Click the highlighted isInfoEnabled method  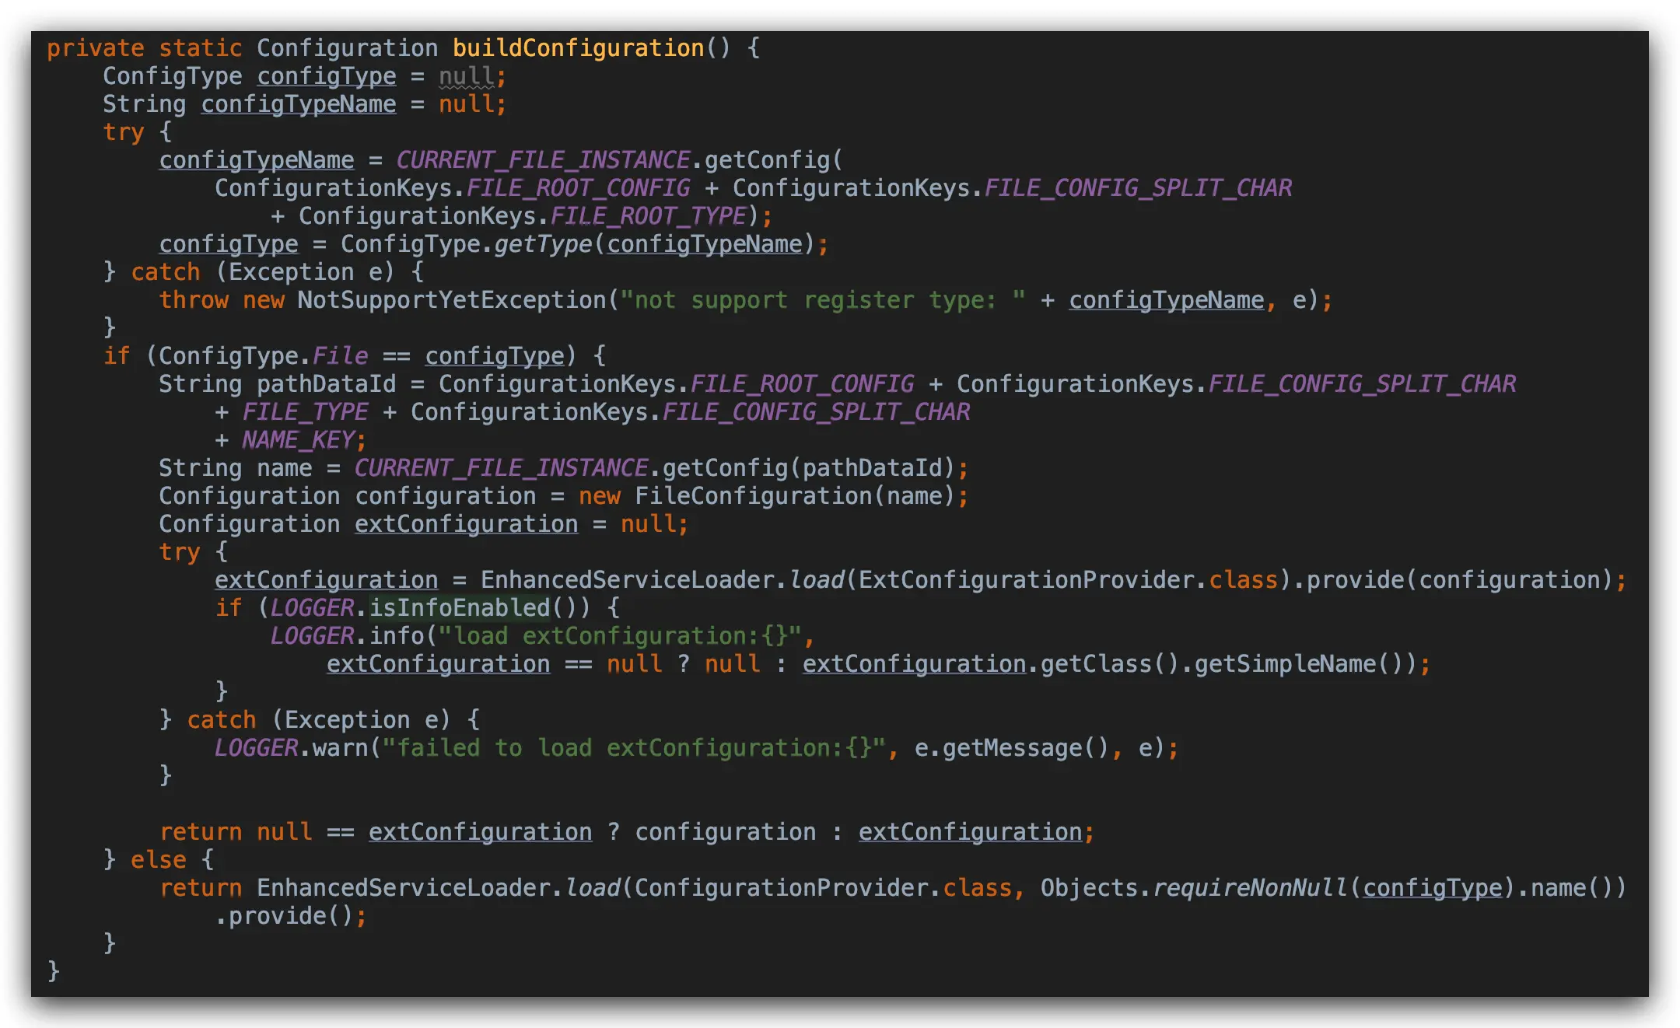click(459, 608)
